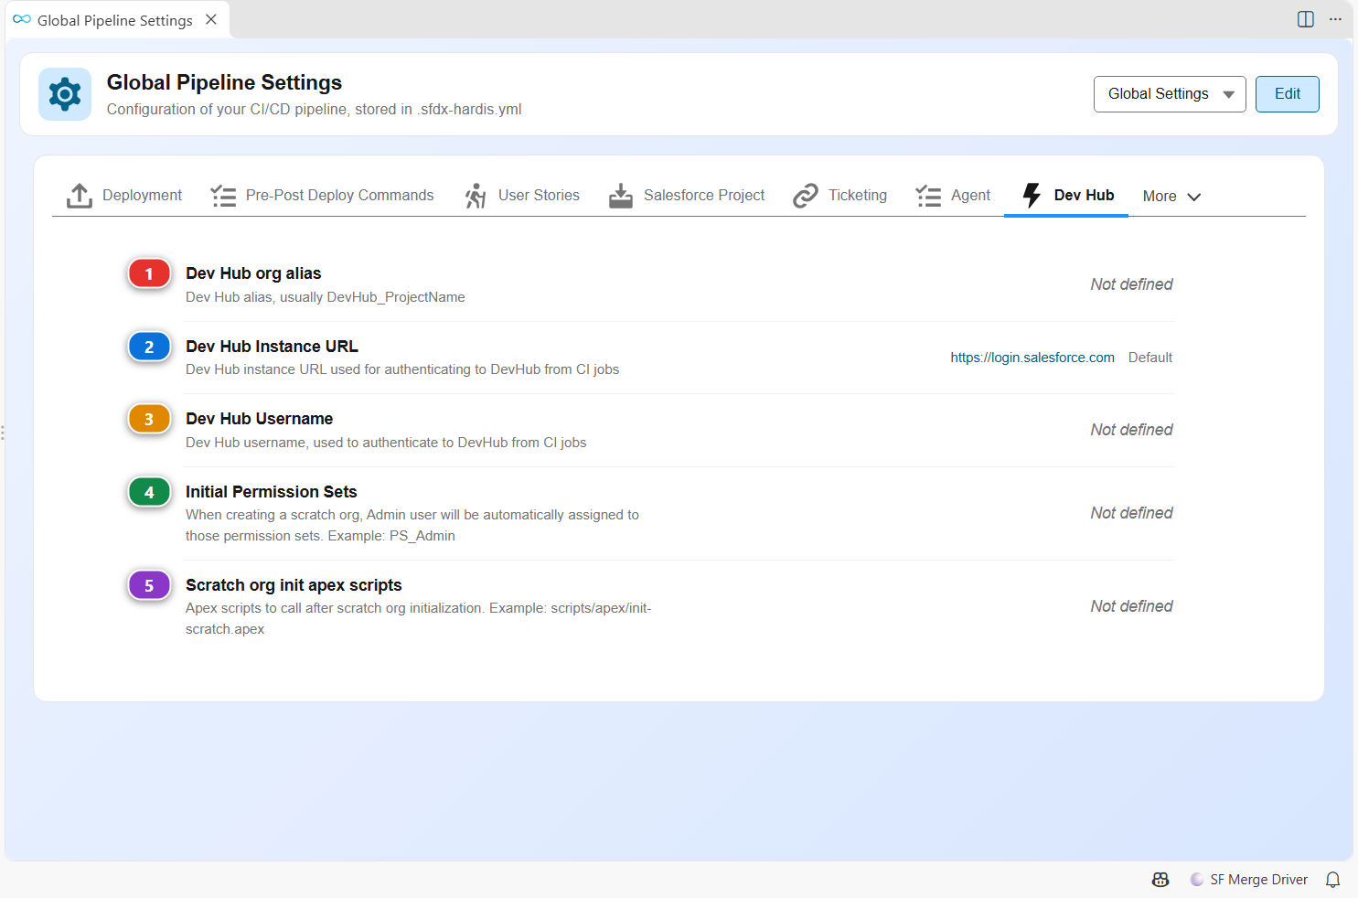Screen dimensions: 1358x898
Task: Click the Ticketing chain link icon
Action: pyautogui.click(x=806, y=196)
